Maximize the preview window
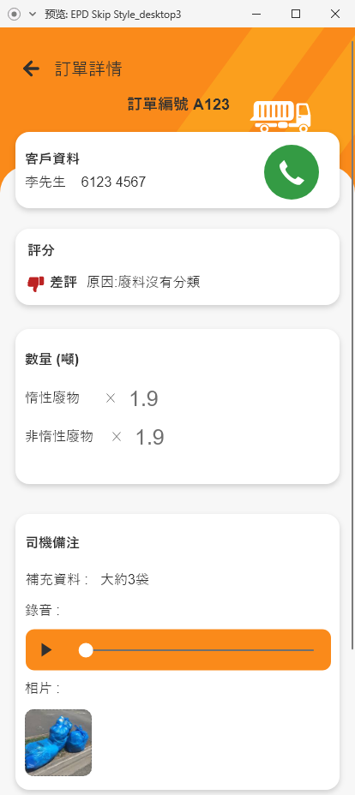This screenshot has width=355, height=795. 296,15
